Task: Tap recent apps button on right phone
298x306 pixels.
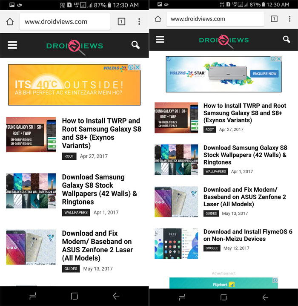Action: click(x=182, y=297)
